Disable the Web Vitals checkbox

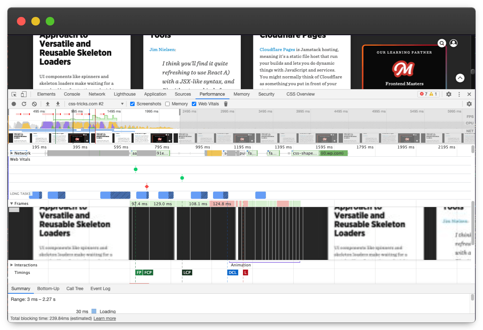tap(194, 104)
